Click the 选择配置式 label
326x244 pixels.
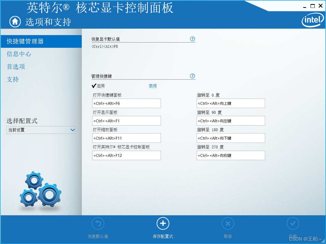[22, 121]
